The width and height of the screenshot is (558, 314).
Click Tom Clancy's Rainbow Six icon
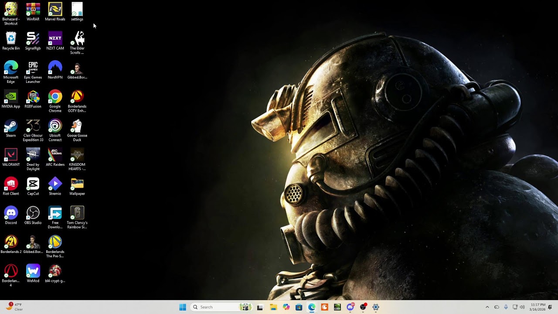77,218
